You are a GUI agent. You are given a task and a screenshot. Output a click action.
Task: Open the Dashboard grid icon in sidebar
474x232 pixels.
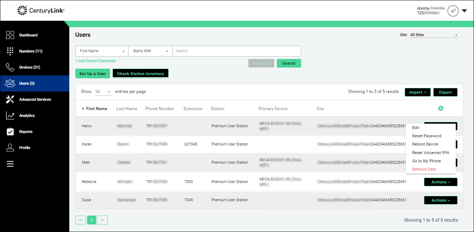[x=10, y=35]
